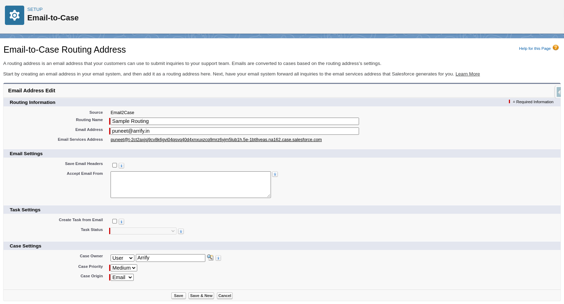Open the Task Status dropdown
564x304 pixels.
coord(143,231)
